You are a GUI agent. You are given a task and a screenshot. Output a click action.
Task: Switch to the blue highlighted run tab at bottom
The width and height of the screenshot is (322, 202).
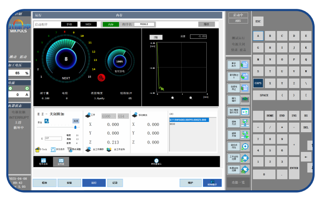(93, 183)
